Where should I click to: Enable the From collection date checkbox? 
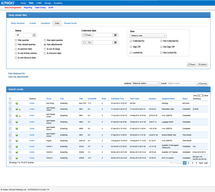[x=84, y=35]
